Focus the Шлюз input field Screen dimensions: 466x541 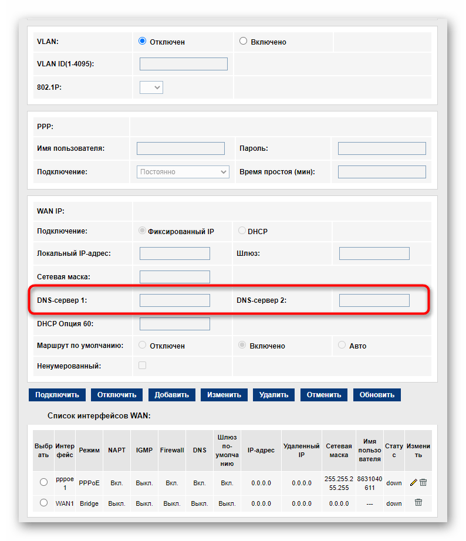(x=374, y=253)
